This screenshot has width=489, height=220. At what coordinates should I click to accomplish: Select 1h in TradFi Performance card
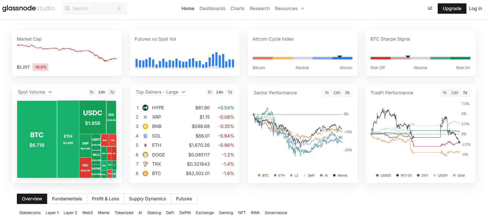pos(445,93)
